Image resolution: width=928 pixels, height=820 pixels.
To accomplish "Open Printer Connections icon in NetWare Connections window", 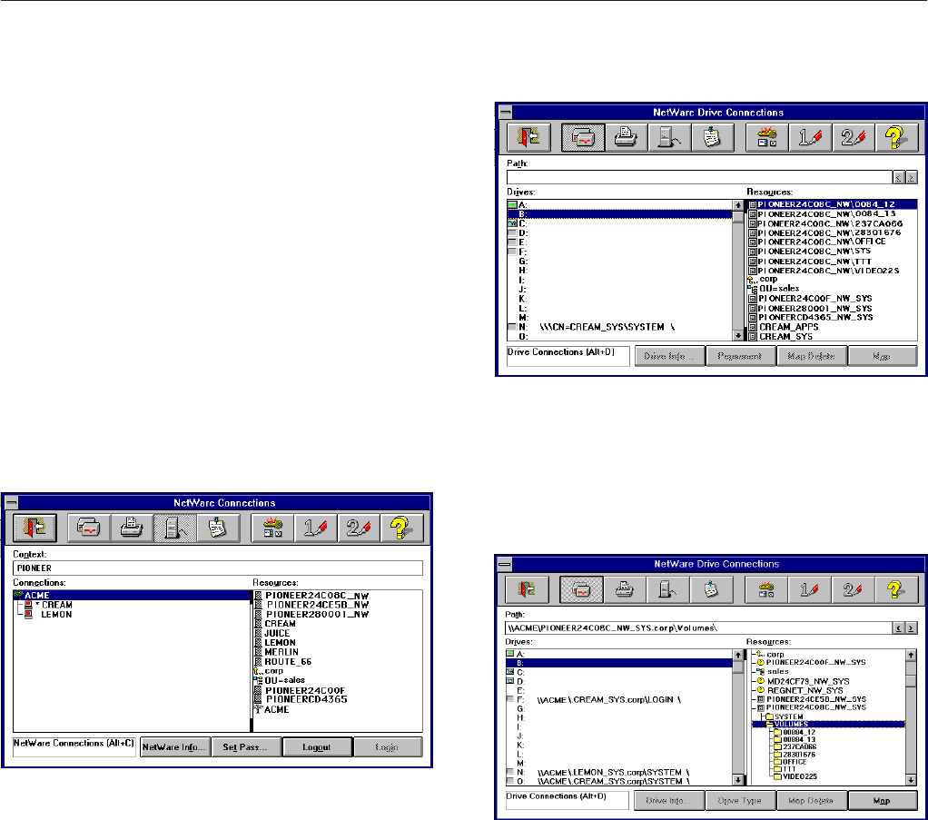I will [x=132, y=528].
